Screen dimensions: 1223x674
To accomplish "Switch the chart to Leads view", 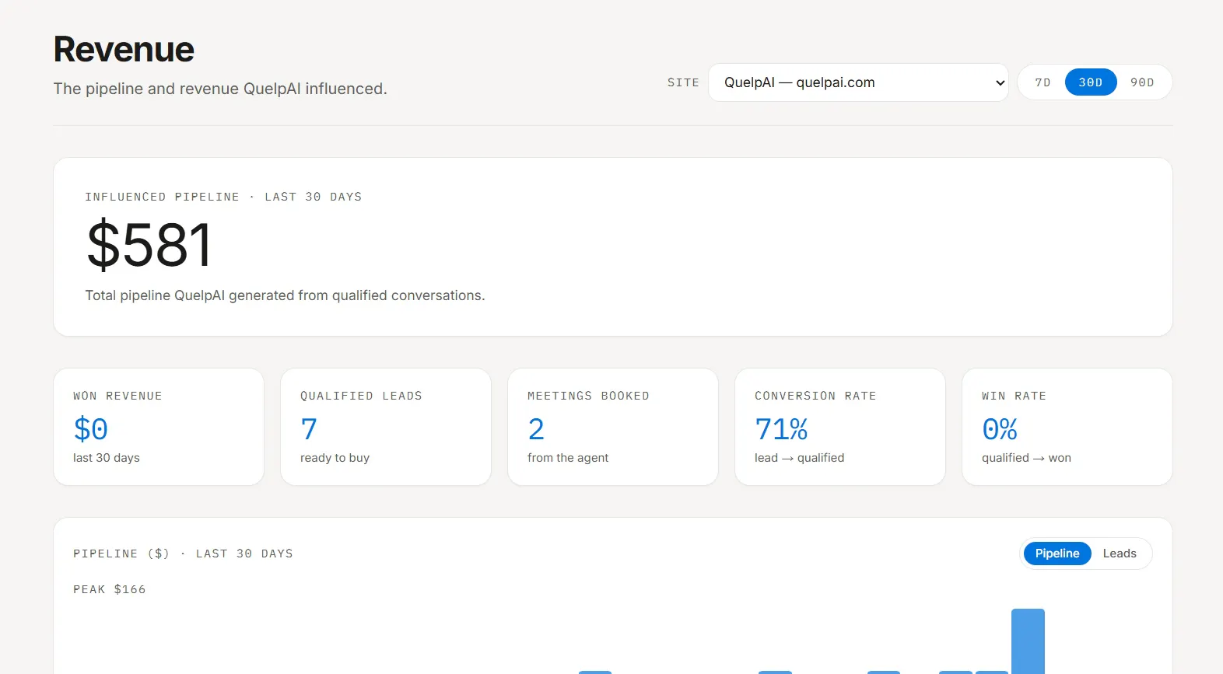I will click(x=1120, y=554).
